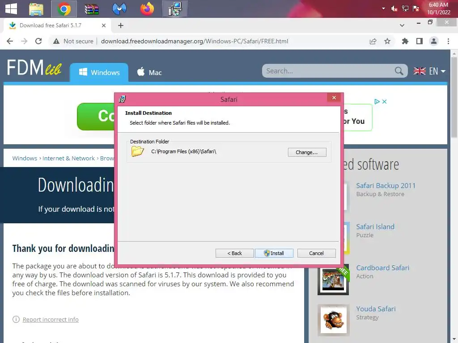Open the Safari Island link

click(x=375, y=226)
